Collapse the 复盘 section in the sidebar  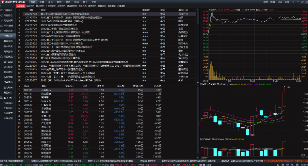pos(14,56)
